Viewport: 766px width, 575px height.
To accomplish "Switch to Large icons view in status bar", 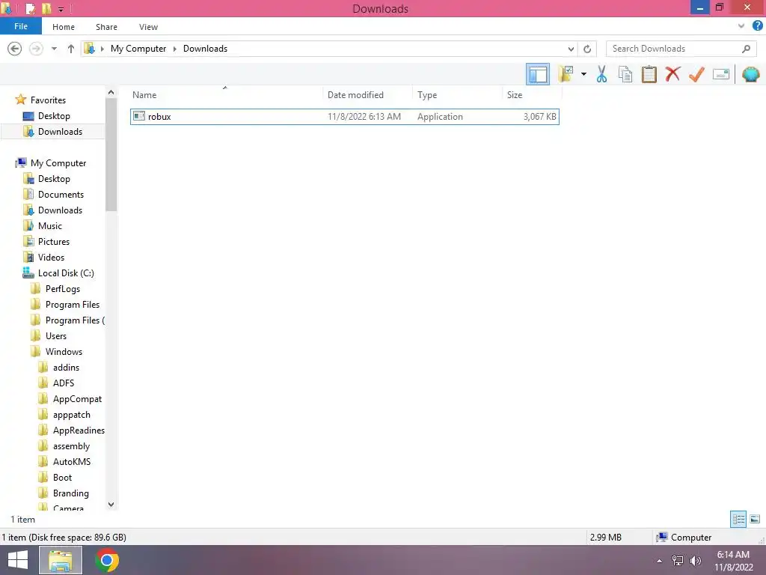I will pyautogui.click(x=755, y=519).
